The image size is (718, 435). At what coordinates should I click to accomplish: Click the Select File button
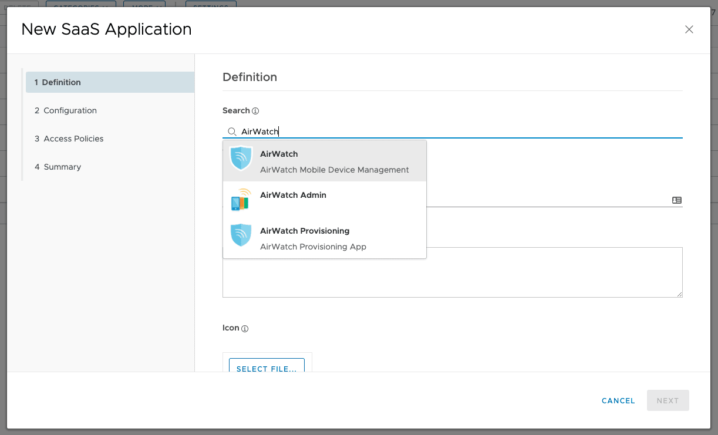click(x=267, y=366)
